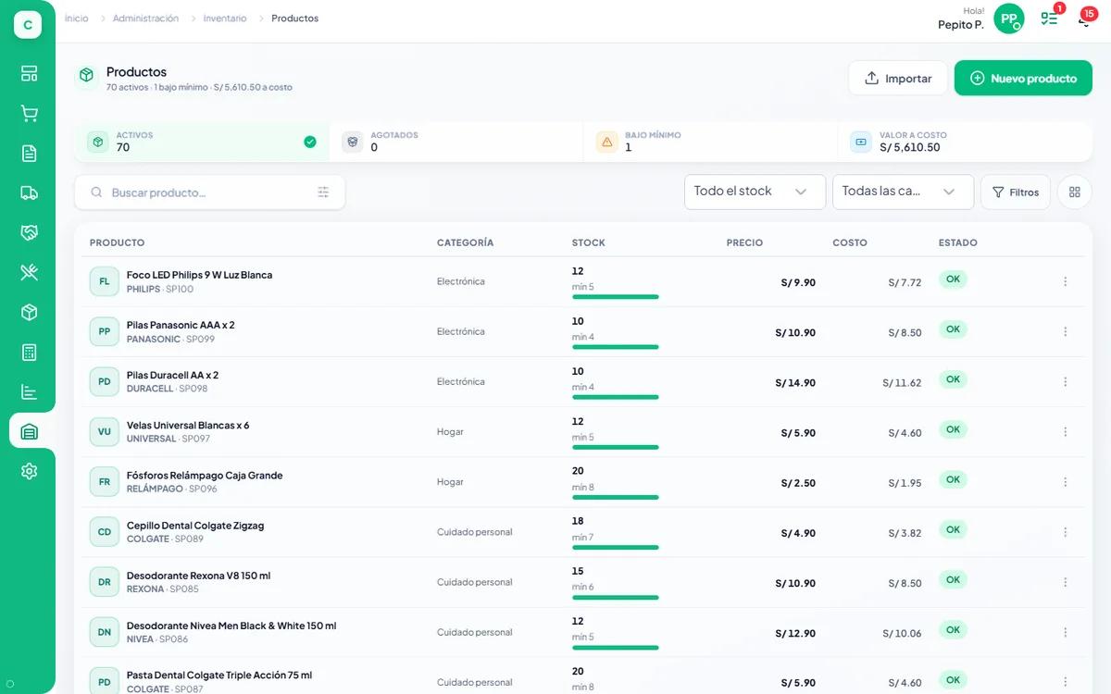Open the crossed tools sidebar icon
Screen dimensions: 1111x694
[29, 273]
